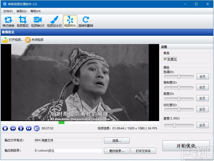Open the 文件(F) menu
Screen dimensions: 214x161
[8, 11]
